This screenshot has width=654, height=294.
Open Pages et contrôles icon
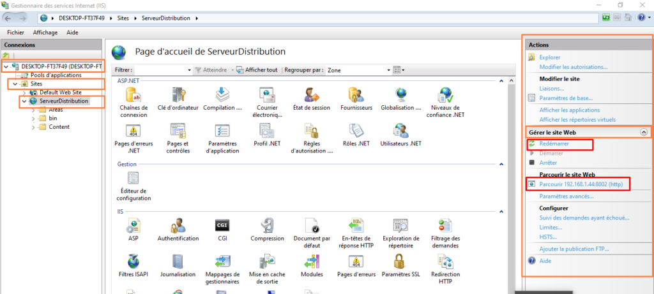tap(178, 131)
